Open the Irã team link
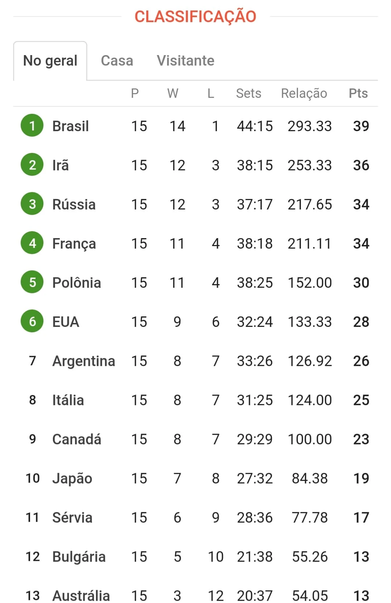This screenshot has width=391, height=603. (x=60, y=165)
